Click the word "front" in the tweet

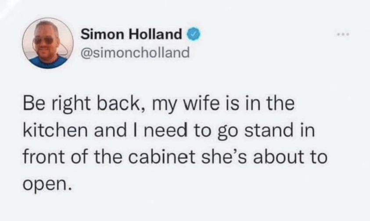coord(43,157)
